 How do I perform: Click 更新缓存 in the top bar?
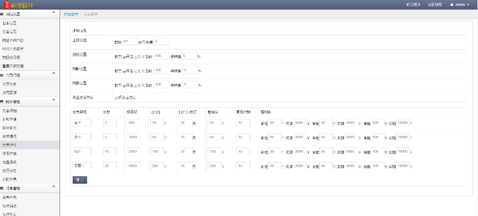[434, 5]
